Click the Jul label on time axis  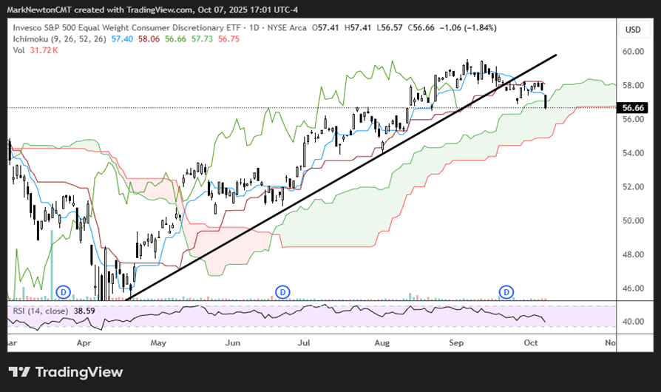[304, 343]
